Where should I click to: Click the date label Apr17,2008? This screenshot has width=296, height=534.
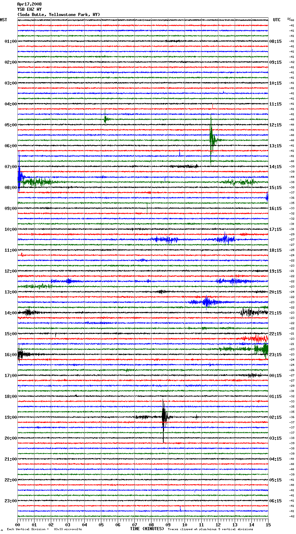pos(29,4)
